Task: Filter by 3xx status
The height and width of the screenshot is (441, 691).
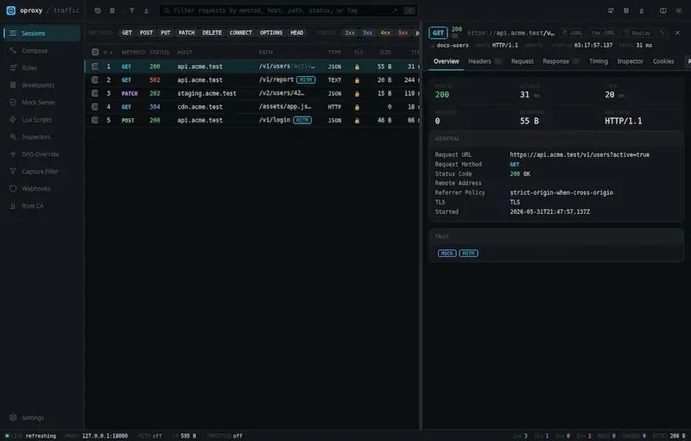Action: point(368,33)
